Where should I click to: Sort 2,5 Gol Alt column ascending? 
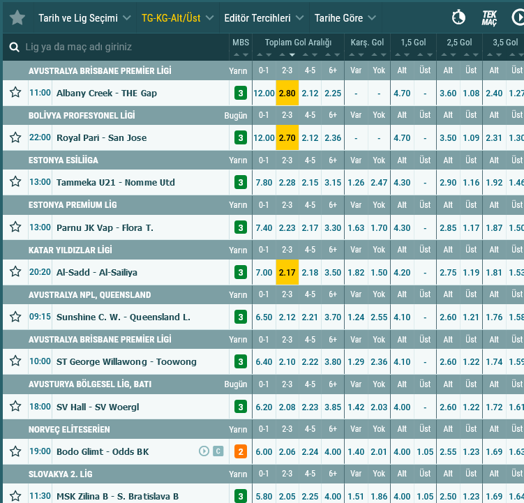pos(444,54)
